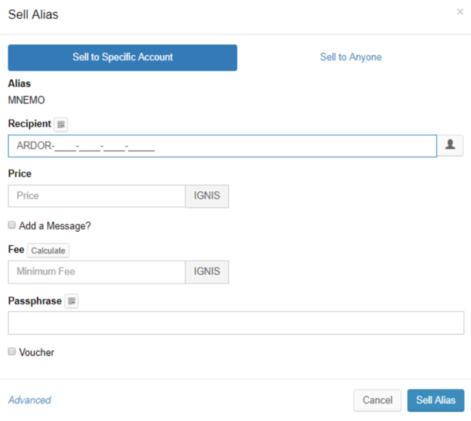
Task: Scan QR code for Recipient field
Action: click(61, 124)
